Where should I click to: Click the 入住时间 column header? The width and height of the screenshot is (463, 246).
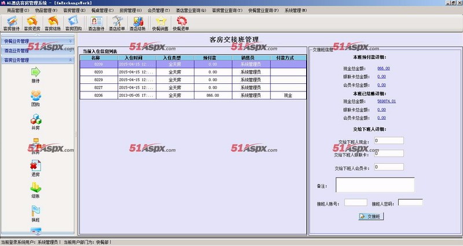pyautogui.click(x=137, y=58)
